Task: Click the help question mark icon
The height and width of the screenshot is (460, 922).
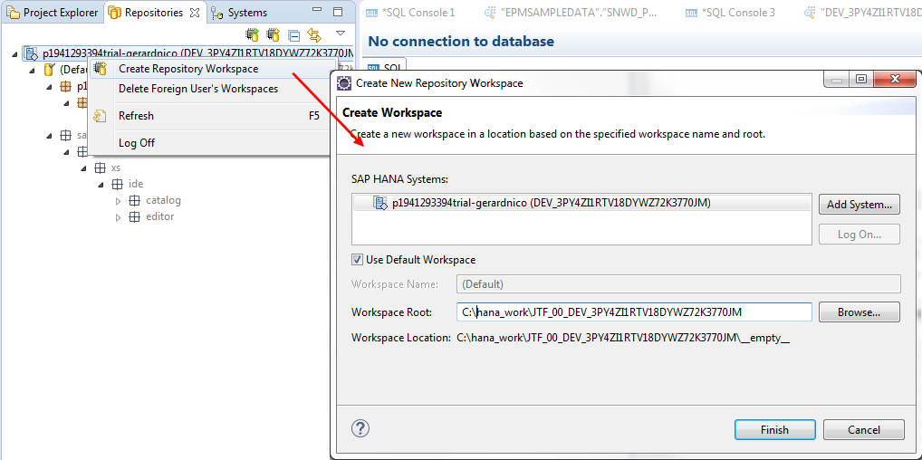Action: pyautogui.click(x=360, y=428)
